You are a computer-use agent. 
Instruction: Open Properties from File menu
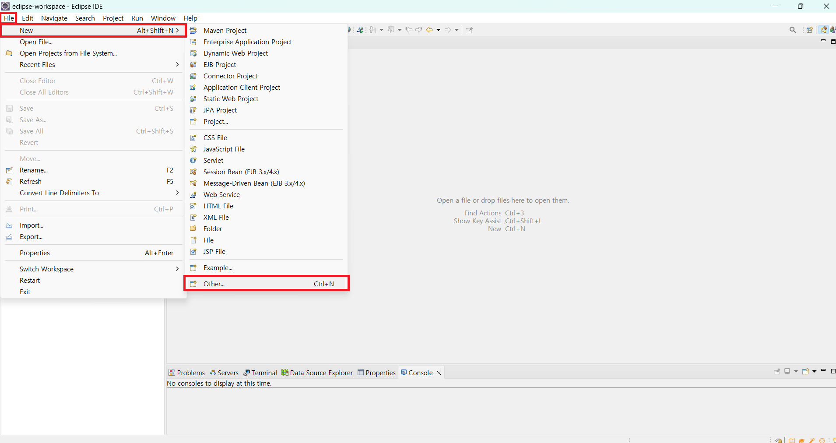coord(93,253)
